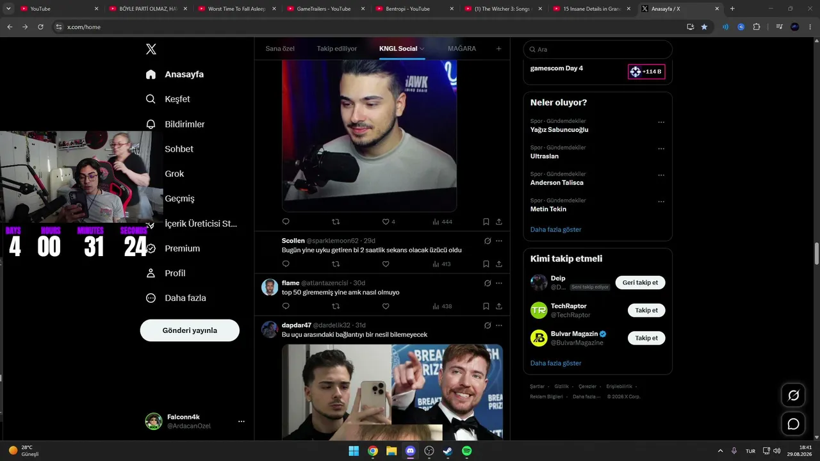The height and width of the screenshot is (461, 820).
Task: Expand Daha fazla menu in sidebar
Action: 176,298
